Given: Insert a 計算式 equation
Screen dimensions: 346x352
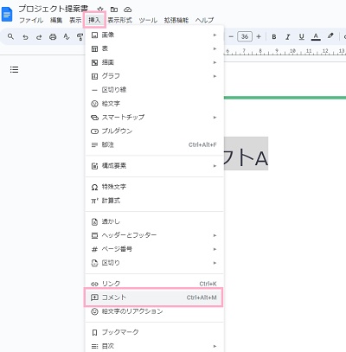Looking at the screenshot, I should coord(155,201).
